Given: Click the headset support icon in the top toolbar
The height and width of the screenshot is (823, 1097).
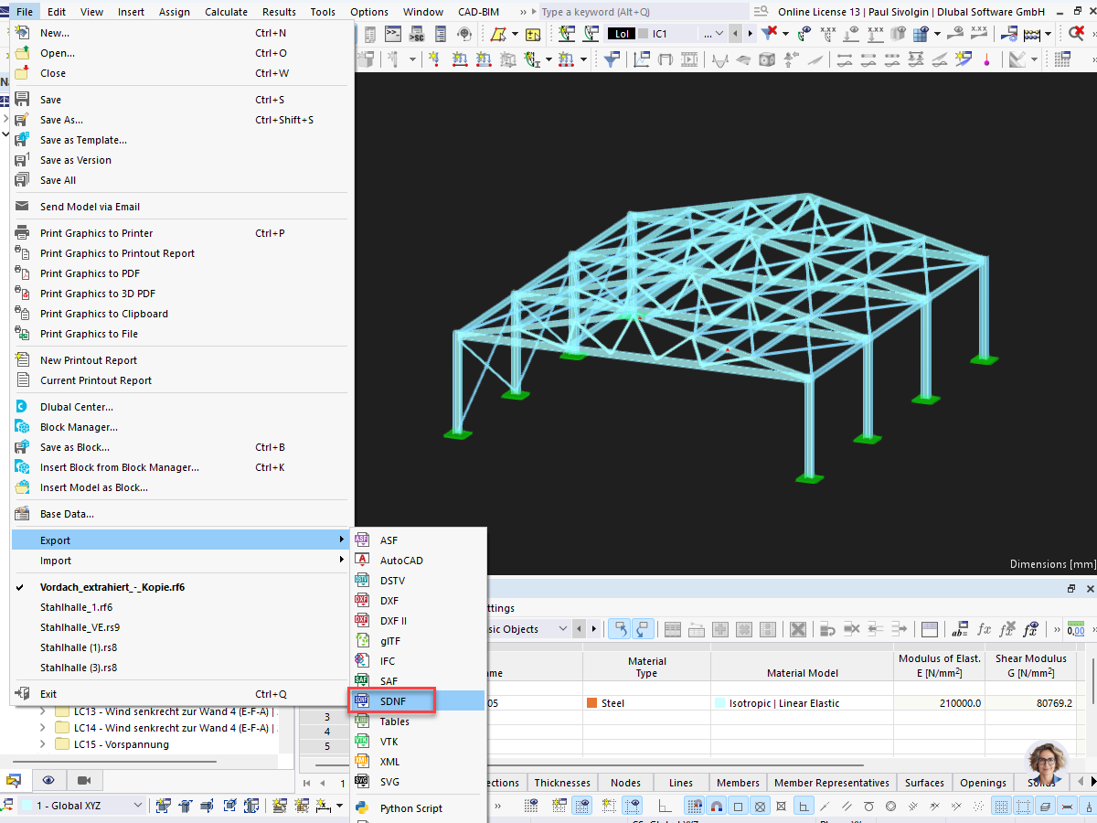Looking at the screenshot, I should point(464,34).
